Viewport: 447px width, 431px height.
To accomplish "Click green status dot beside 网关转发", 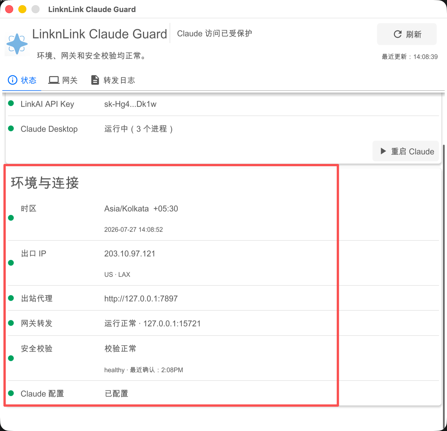I will click(x=11, y=323).
